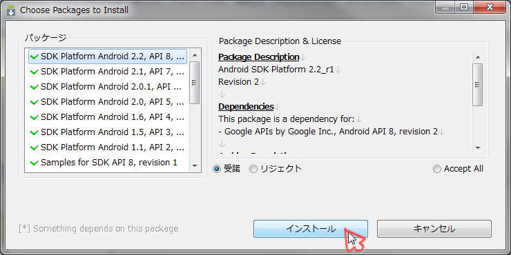This screenshot has height=255, width=511.
Task: Maximize the Choose Packages to Install window
Action: (464, 7)
